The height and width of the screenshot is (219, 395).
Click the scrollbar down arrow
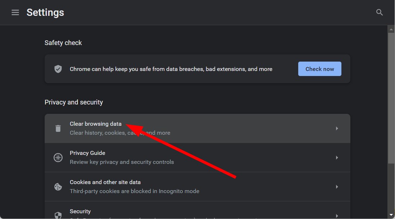(391, 215)
